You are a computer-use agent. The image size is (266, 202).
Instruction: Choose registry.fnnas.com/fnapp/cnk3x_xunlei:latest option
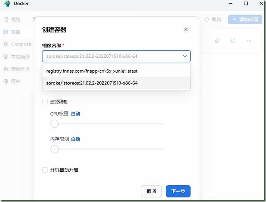116,71
